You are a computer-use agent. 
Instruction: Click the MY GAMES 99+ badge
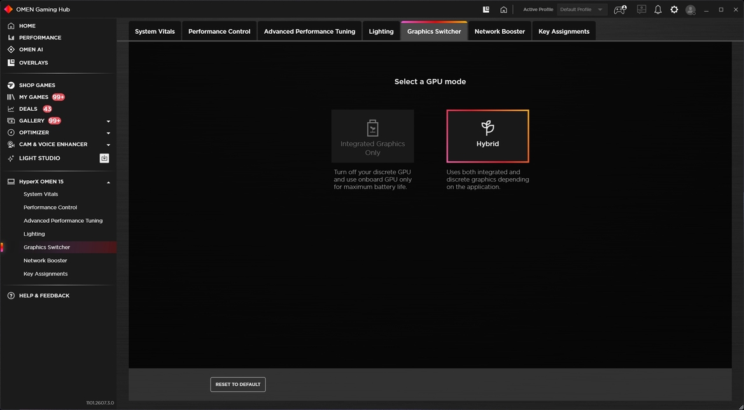[59, 97]
